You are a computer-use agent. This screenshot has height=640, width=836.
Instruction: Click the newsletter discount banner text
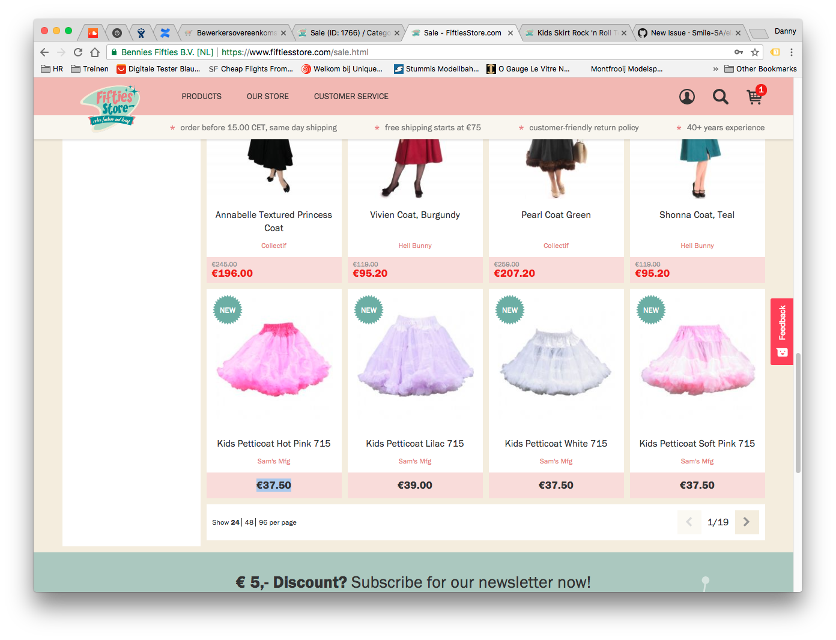(413, 582)
